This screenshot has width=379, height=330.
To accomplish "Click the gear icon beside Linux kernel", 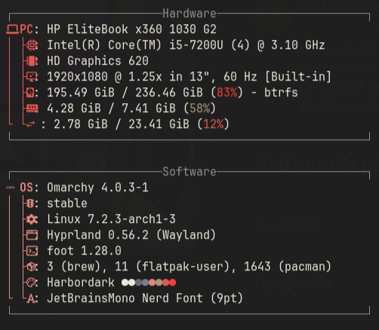I will [32, 219].
